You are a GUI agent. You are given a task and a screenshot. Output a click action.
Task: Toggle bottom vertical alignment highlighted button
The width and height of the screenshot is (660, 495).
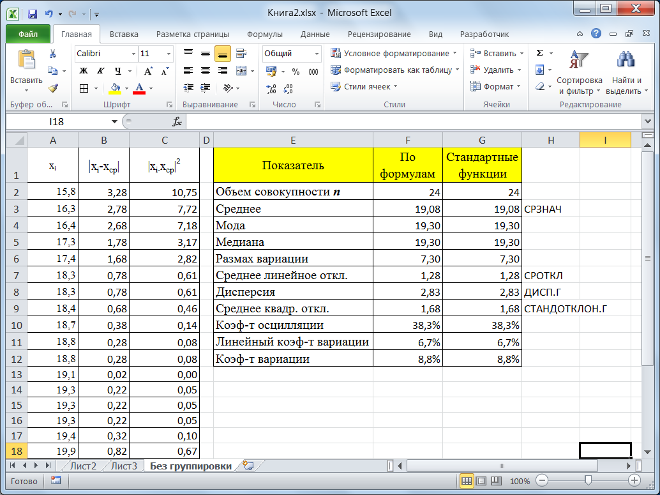[223, 54]
